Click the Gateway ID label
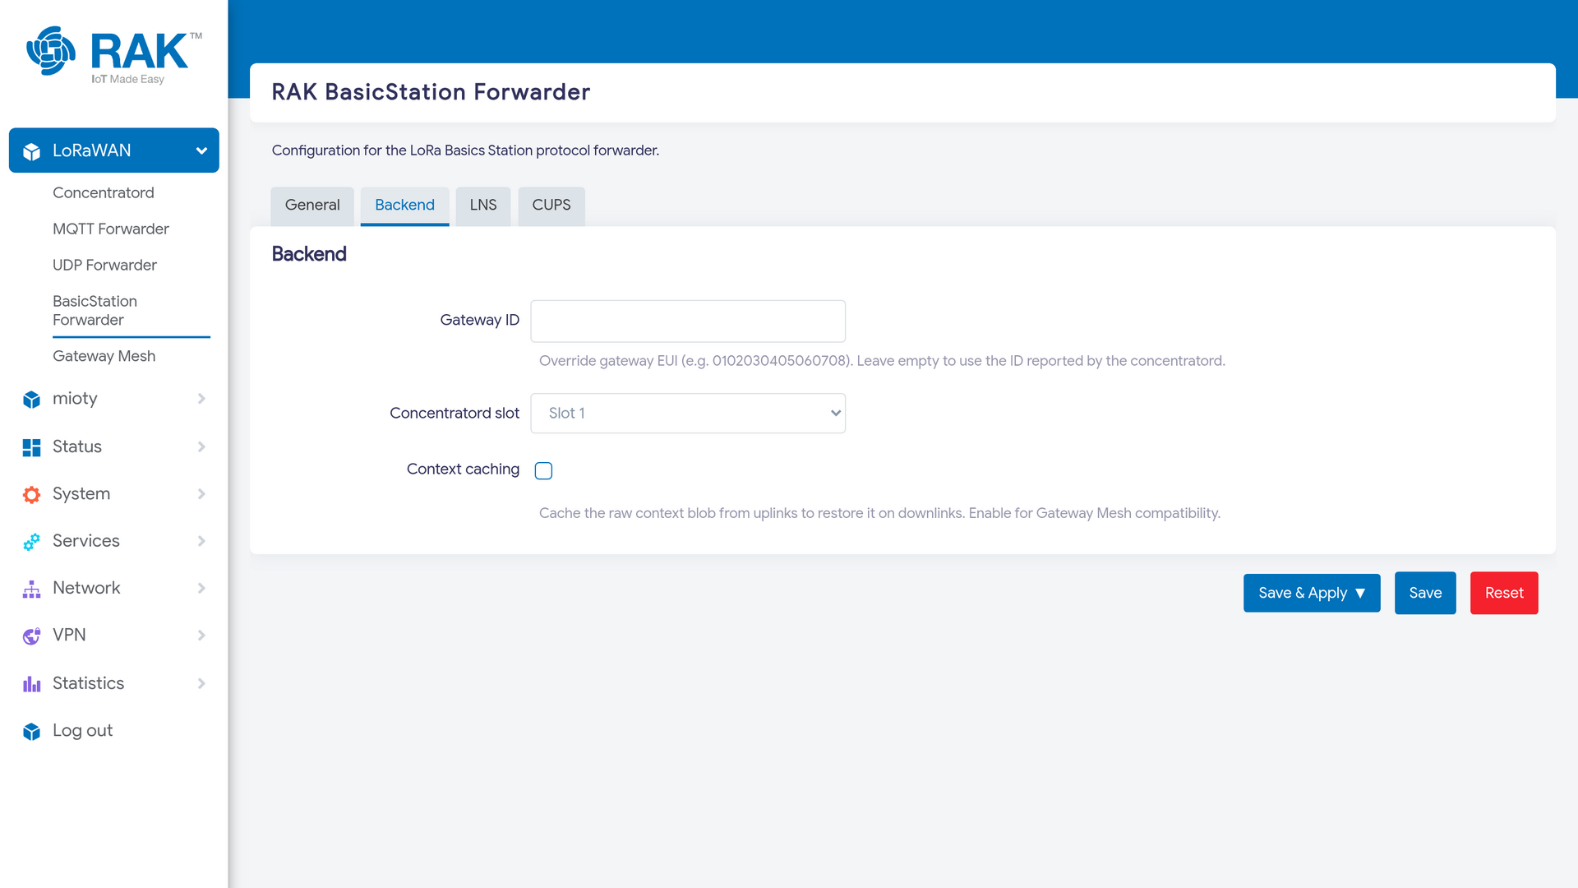Screen dimensions: 1578x888 (479, 320)
